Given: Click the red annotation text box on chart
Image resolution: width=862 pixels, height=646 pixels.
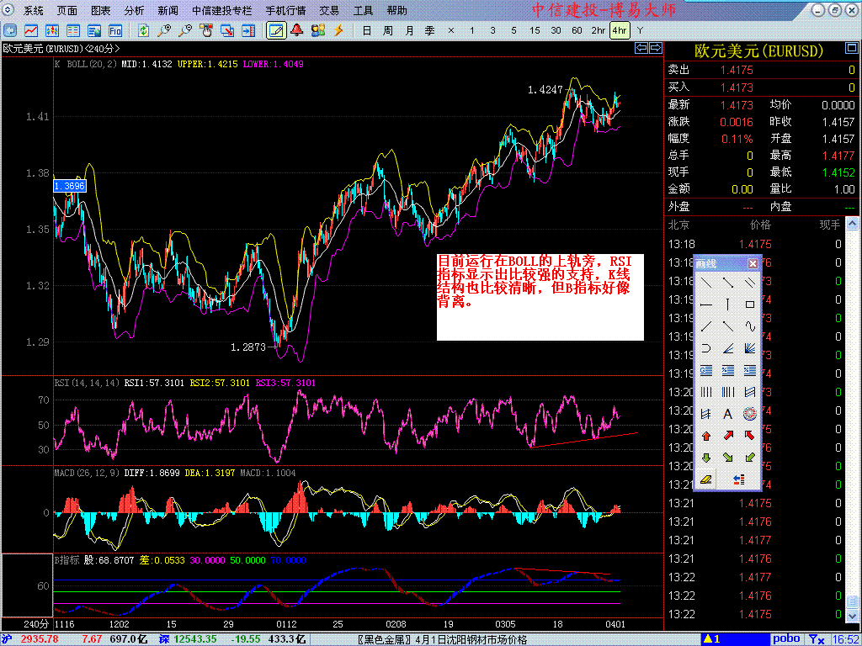Looking at the screenshot, I should [540, 297].
